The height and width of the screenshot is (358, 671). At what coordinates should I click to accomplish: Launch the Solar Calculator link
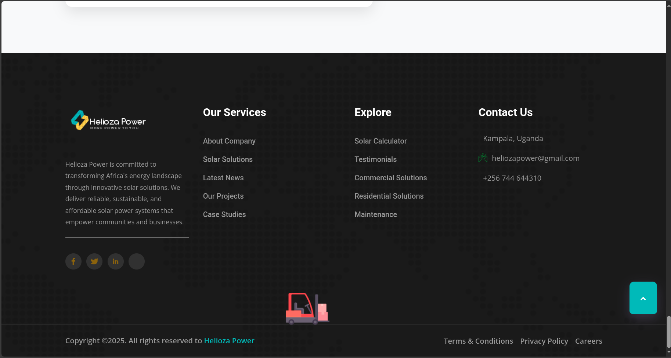coord(380,141)
